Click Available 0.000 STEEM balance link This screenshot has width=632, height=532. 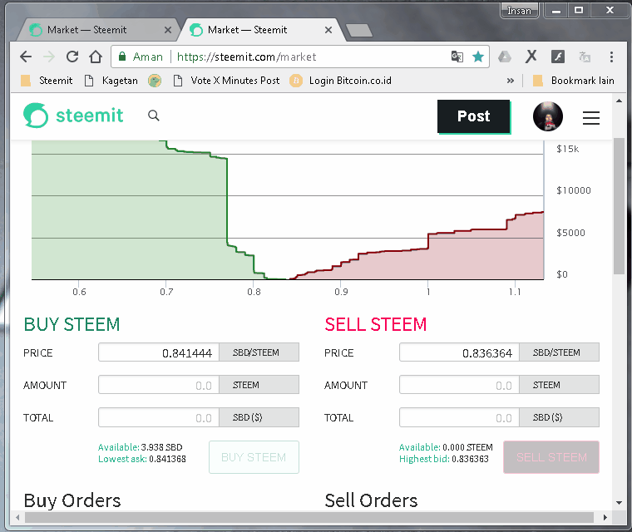pyautogui.click(x=446, y=447)
